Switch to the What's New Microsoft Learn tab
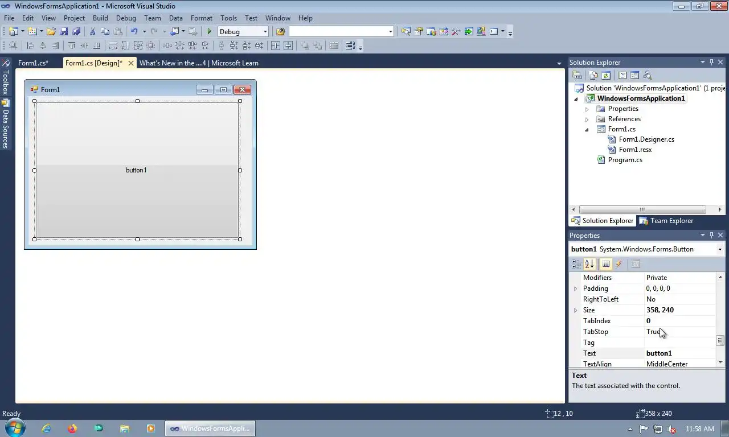This screenshot has width=729, height=437. click(199, 63)
